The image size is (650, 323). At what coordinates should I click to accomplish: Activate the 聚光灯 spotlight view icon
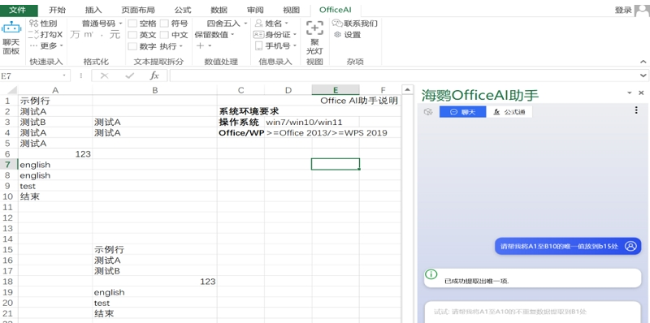click(314, 28)
